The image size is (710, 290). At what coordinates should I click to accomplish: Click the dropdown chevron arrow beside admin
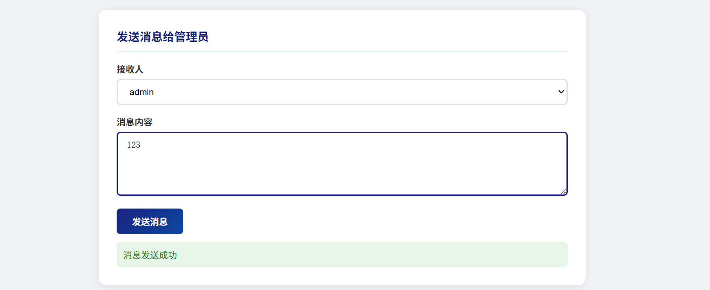tap(561, 92)
